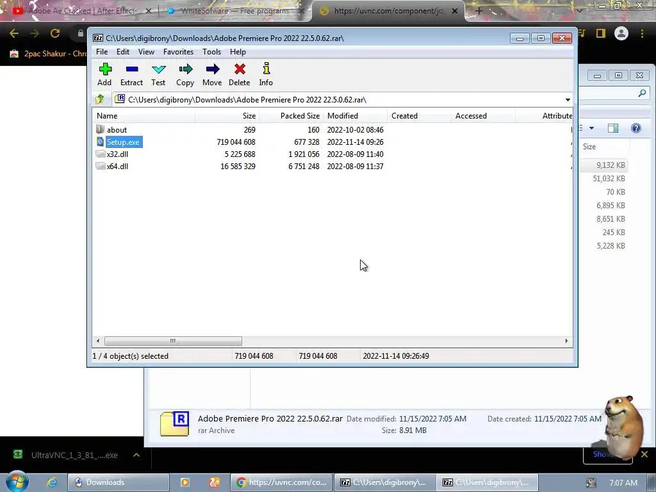656x492 pixels.
Task: Open the Explorer view options dropdown arrow
Action: [591, 128]
